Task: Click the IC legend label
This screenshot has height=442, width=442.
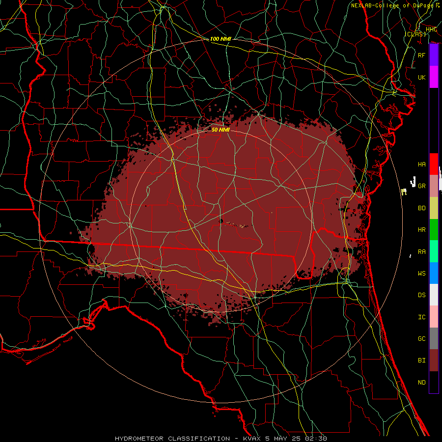Action: [x=421, y=317]
